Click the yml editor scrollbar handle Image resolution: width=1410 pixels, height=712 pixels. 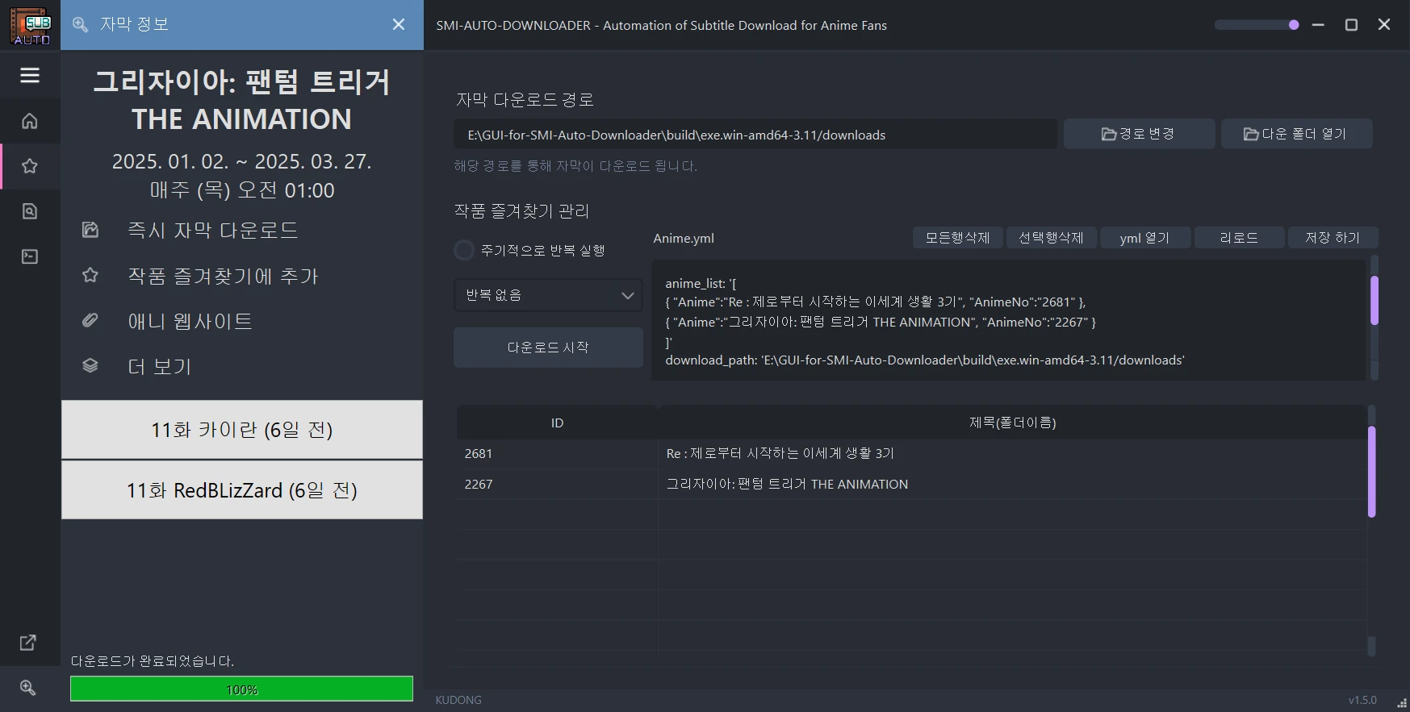pos(1374,300)
